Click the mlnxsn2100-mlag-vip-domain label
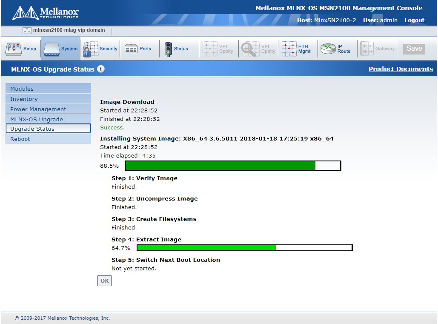This screenshot has width=438, height=324. 69,30
